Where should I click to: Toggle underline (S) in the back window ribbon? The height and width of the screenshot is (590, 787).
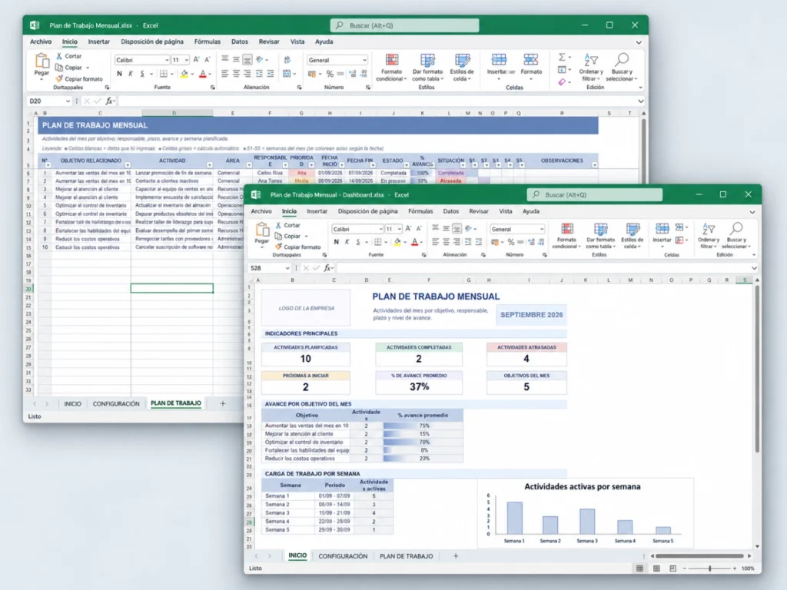(x=142, y=75)
